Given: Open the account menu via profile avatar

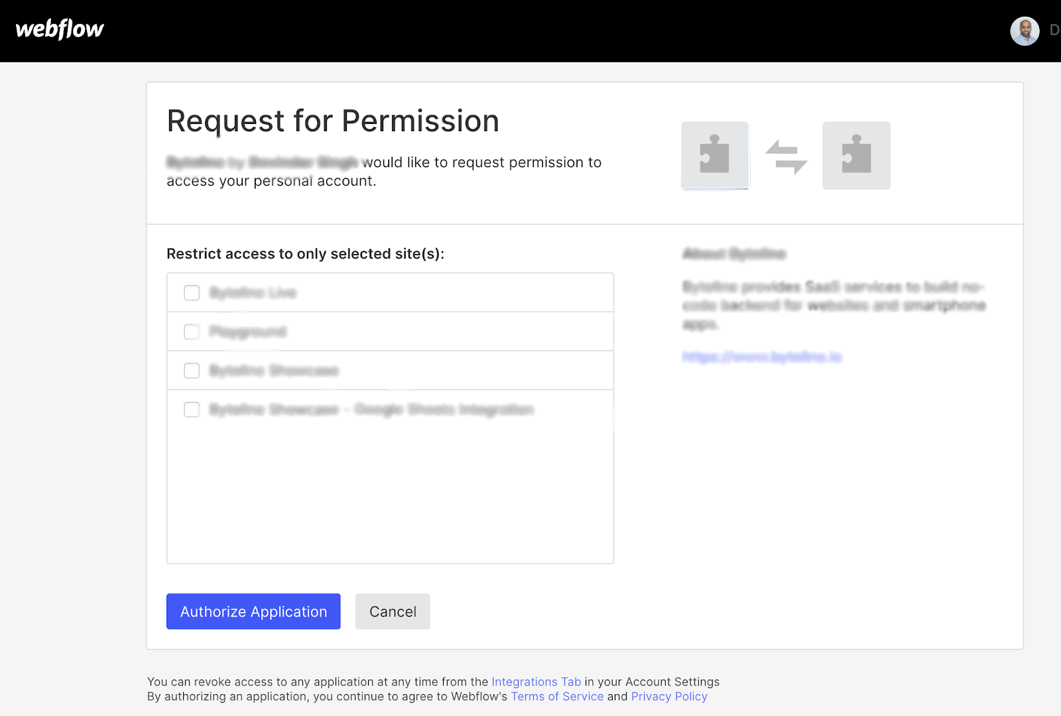Looking at the screenshot, I should [x=1024, y=30].
